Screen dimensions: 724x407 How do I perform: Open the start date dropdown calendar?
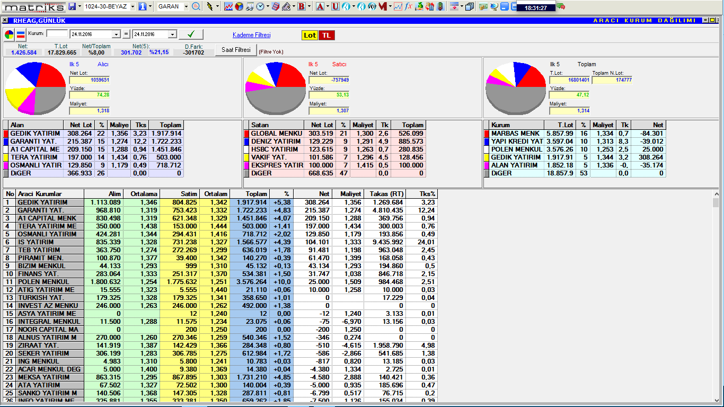(x=117, y=34)
